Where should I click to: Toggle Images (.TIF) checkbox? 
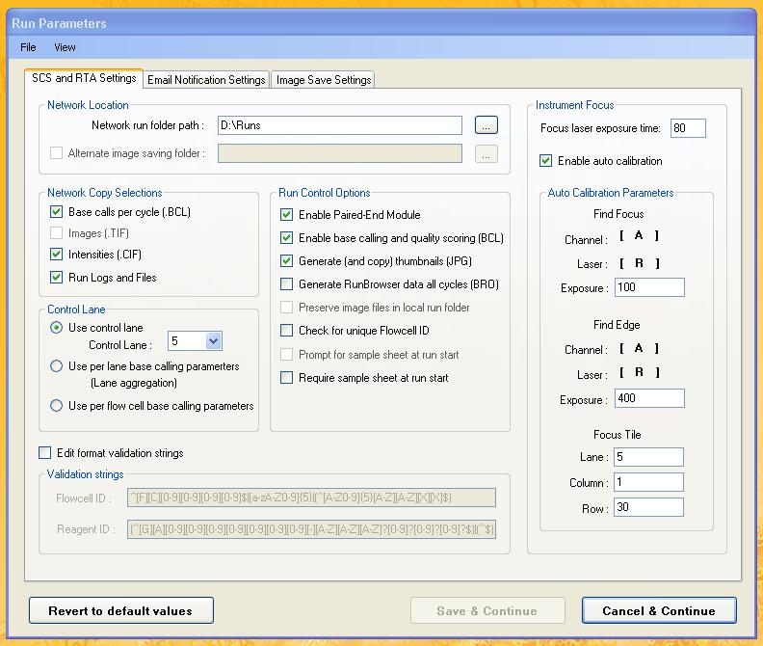coord(57,233)
